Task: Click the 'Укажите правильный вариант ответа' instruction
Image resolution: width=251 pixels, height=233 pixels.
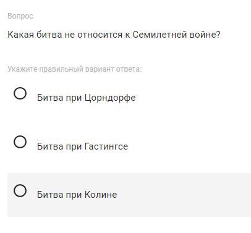Action: pyautogui.click(x=75, y=69)
